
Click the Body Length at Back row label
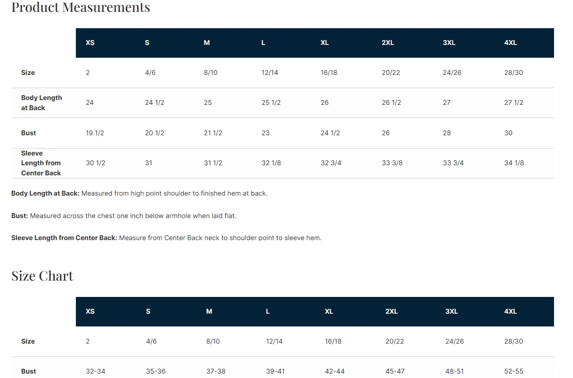click(41, 103)
